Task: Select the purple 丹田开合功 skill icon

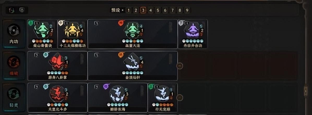Action: pos(193,30)
